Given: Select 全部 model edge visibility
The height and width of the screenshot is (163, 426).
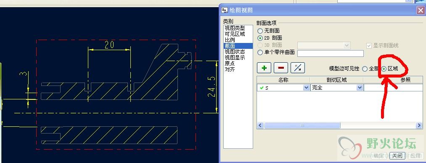Looking at the screenshot, I should coord(365,69).
